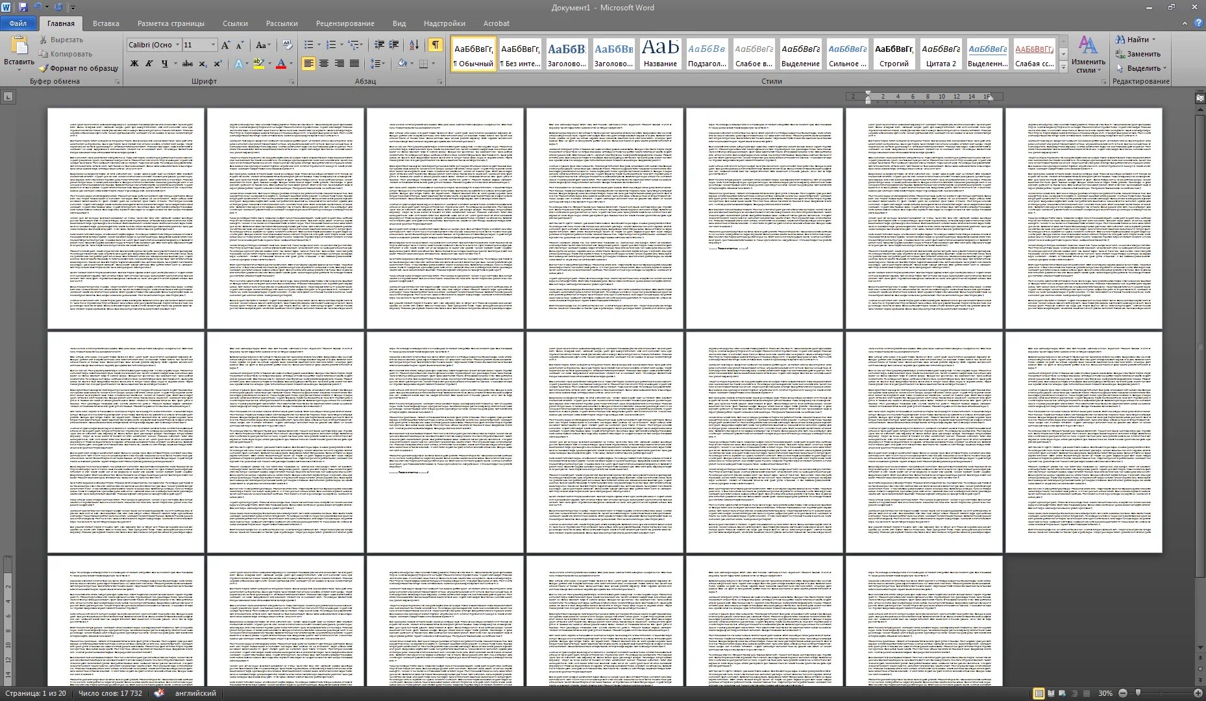Toggle subscript formatting
This screenshot has width=1206, height=701.
(203, 64)
